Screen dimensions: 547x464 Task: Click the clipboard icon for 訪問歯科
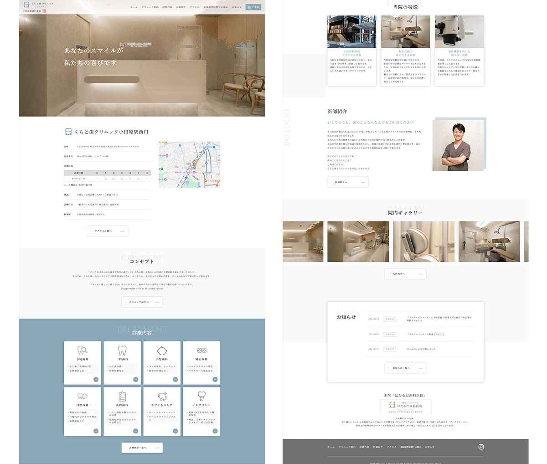coord(122,396)
